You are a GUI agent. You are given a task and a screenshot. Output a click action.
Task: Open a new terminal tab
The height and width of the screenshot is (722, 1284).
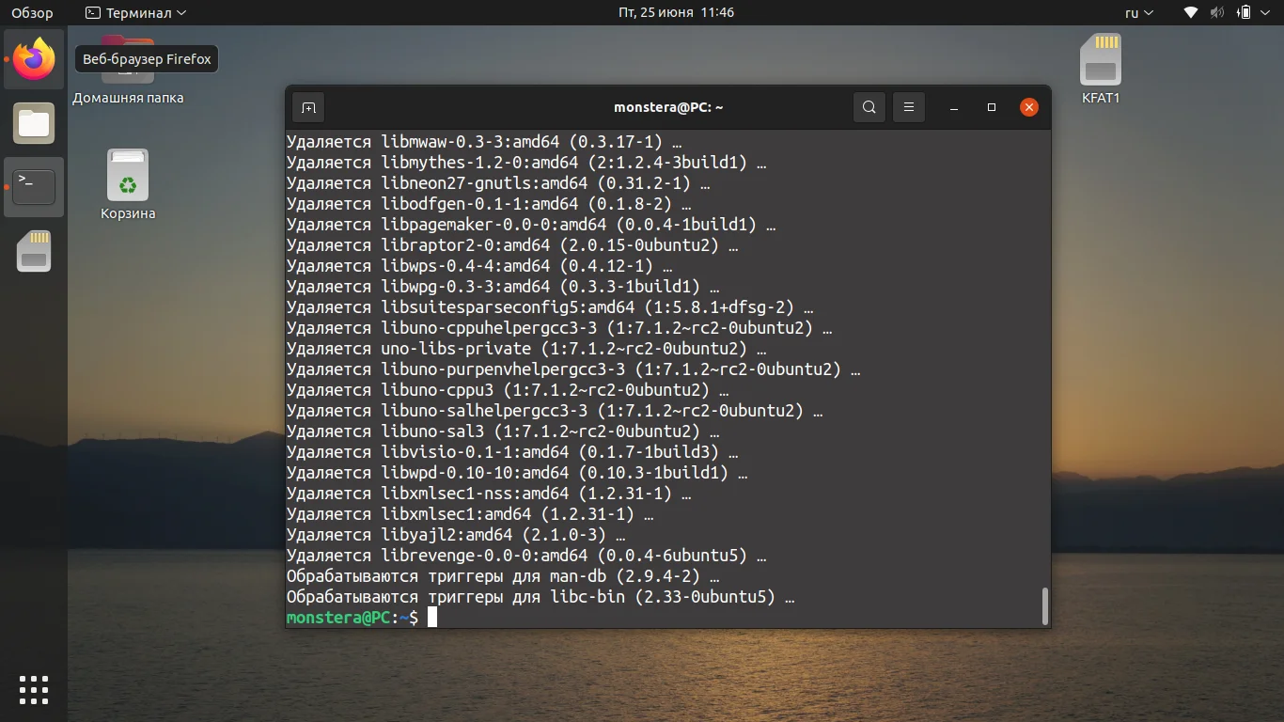tap(308, 107)
